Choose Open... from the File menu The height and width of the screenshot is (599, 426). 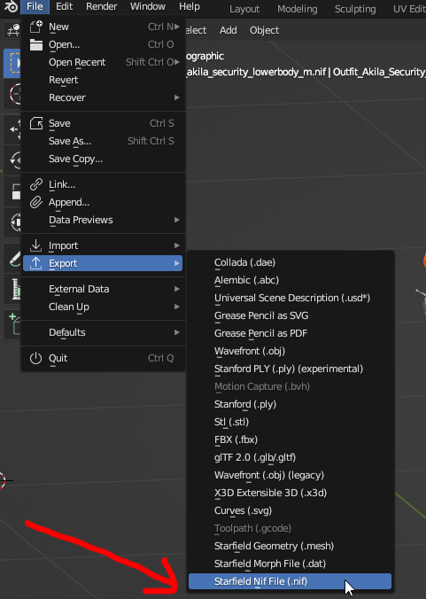(103, 44)
